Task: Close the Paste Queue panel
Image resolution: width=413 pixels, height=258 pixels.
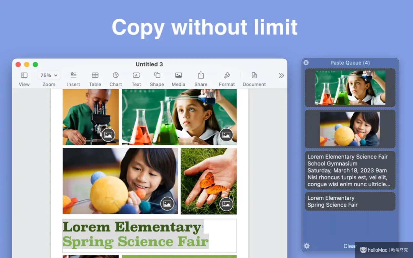Action: [306, 63]
